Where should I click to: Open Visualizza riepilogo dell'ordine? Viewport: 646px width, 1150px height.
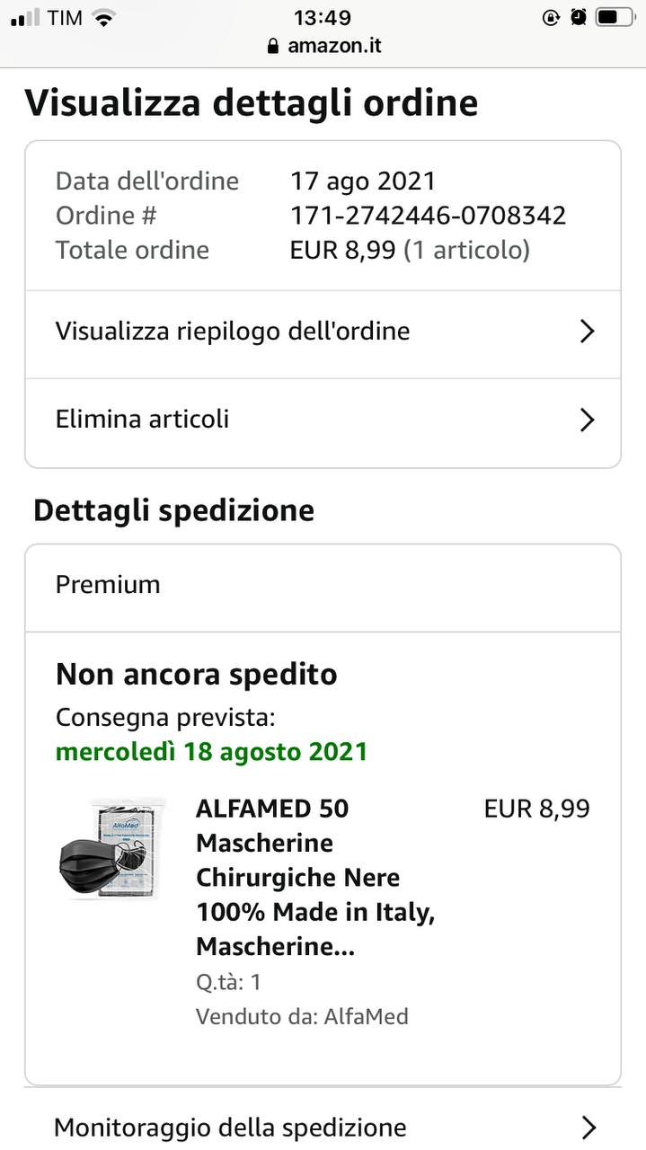coord(323,332)
